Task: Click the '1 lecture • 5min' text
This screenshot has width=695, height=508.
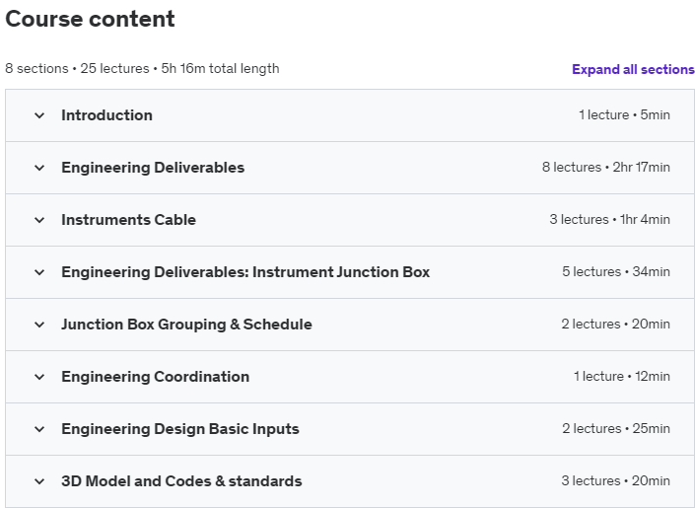Action: (x=624, y=115)
